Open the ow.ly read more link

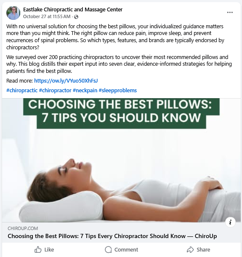(66, 80)
